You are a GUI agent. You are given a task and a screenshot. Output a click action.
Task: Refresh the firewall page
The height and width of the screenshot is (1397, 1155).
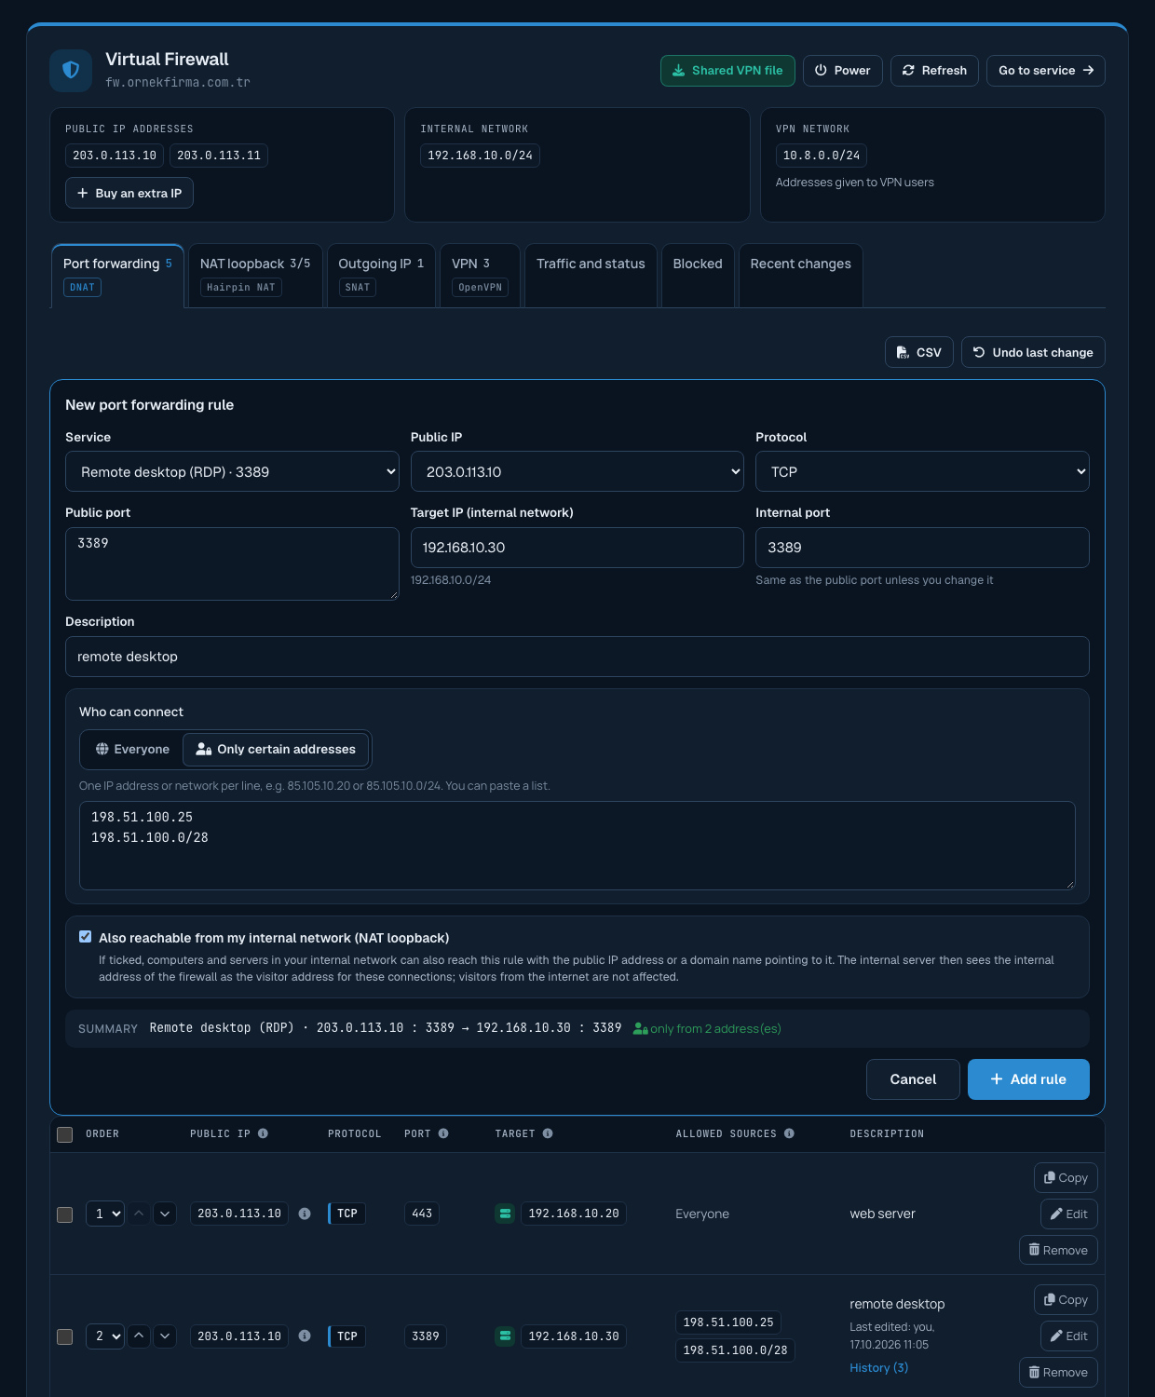(934, 71)
